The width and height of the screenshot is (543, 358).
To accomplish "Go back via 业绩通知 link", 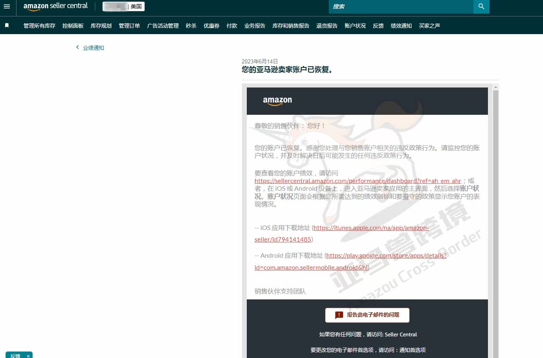I will click(x=93, y=48).
